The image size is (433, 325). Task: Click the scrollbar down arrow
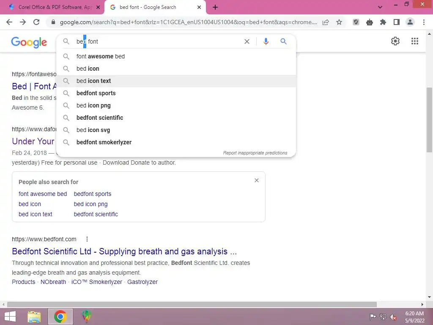(x=429, y=297)
